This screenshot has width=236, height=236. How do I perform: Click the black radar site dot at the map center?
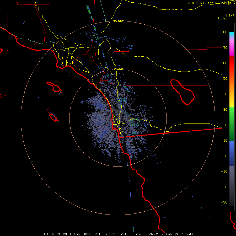click(x=123, y=115)
